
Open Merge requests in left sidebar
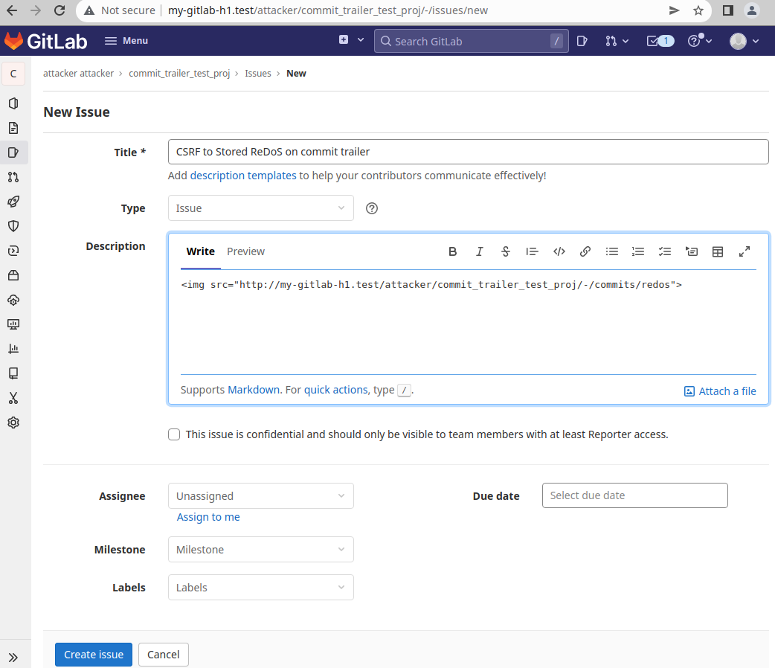13,177
